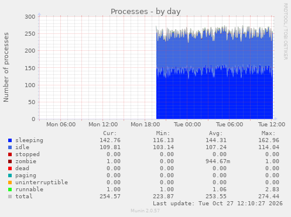291x217 pixels.
Task: Click sleeping average value 144.31
Action: point(216,140)
